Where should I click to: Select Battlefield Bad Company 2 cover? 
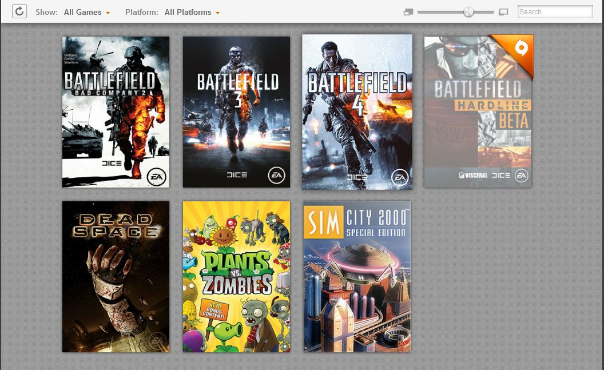point(116,112)
